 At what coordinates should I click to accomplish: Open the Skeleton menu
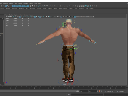11,3
